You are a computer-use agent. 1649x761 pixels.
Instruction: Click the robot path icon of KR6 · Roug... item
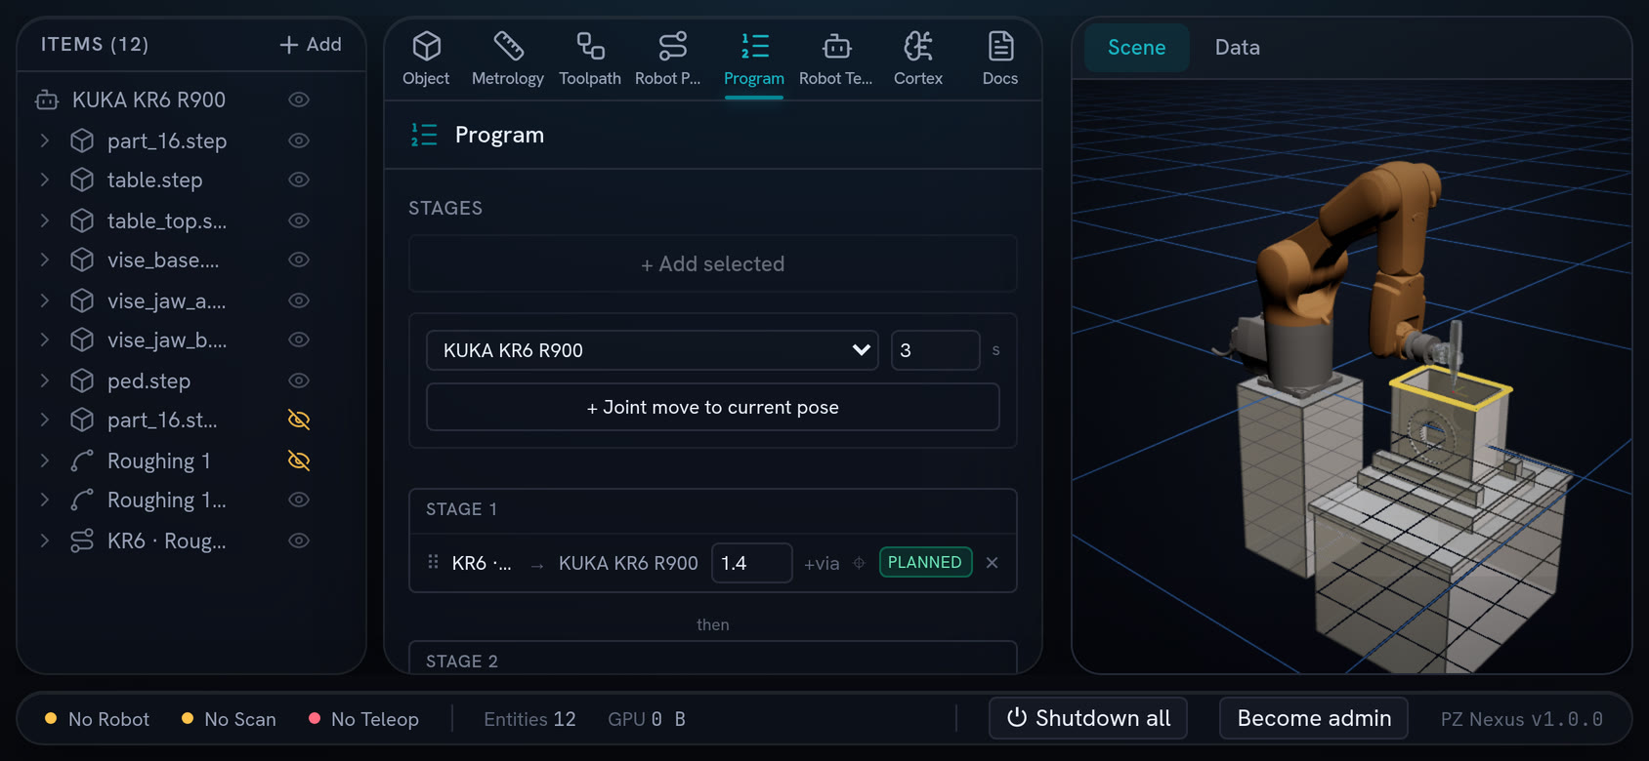pyautogui.click(x=82, y=541)
